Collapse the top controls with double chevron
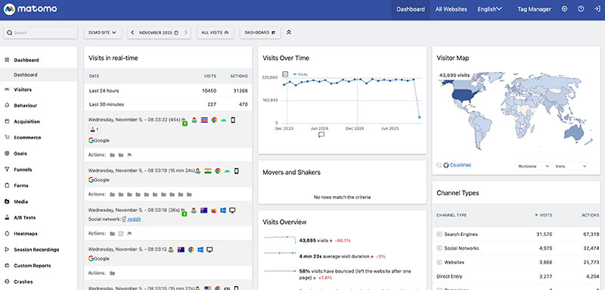 coord(289,33)
